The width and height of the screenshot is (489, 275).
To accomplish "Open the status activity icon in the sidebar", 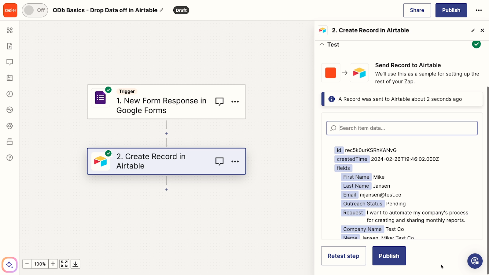I will (10, 110).
